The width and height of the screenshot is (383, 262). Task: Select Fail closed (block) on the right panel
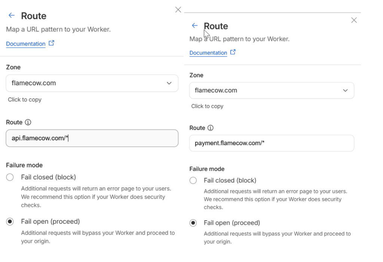pos(193,180)
